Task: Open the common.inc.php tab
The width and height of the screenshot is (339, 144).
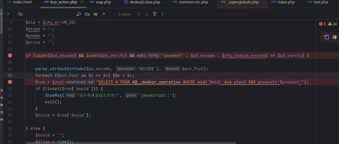Action: pyautogui.click(x=190, y=2)
